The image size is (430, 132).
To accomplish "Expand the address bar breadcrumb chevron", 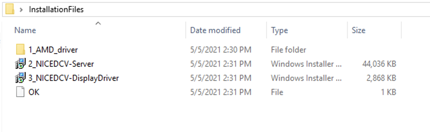I will [x=22, y=9].
